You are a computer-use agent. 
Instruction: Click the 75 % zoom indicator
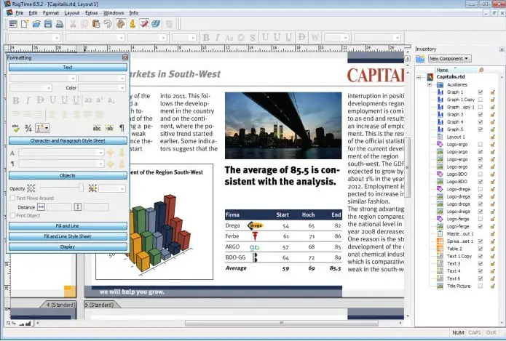pos(10,323)
